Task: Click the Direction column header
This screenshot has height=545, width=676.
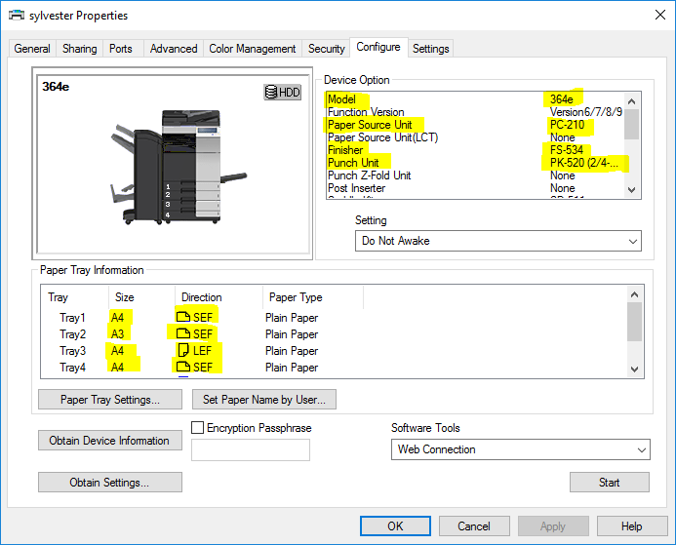Action: coord(219,297)
